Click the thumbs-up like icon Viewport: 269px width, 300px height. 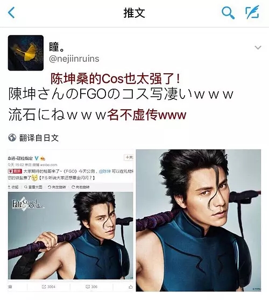tap(131, 287)
